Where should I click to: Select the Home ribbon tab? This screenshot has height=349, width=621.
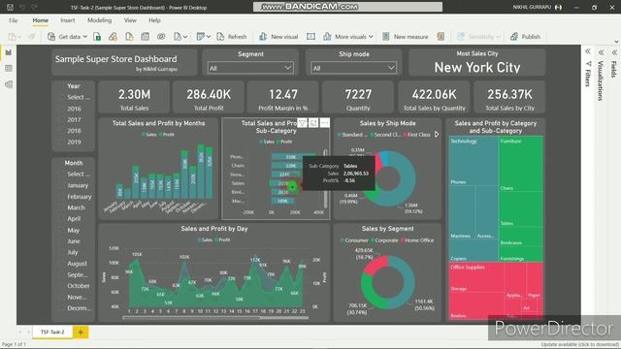point(41,20)
